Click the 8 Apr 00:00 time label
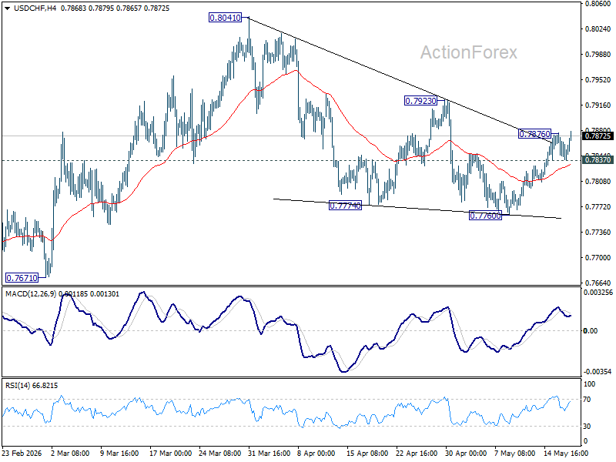This screenshot has height=462, width=616. pyautogui.click(x=316, y=453)
